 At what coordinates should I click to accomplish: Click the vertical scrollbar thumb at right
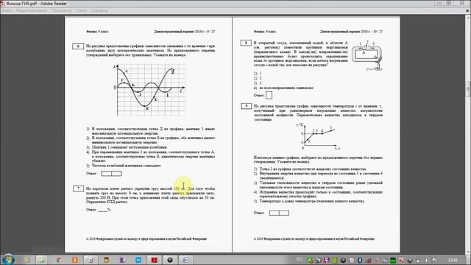coord(468,89)
